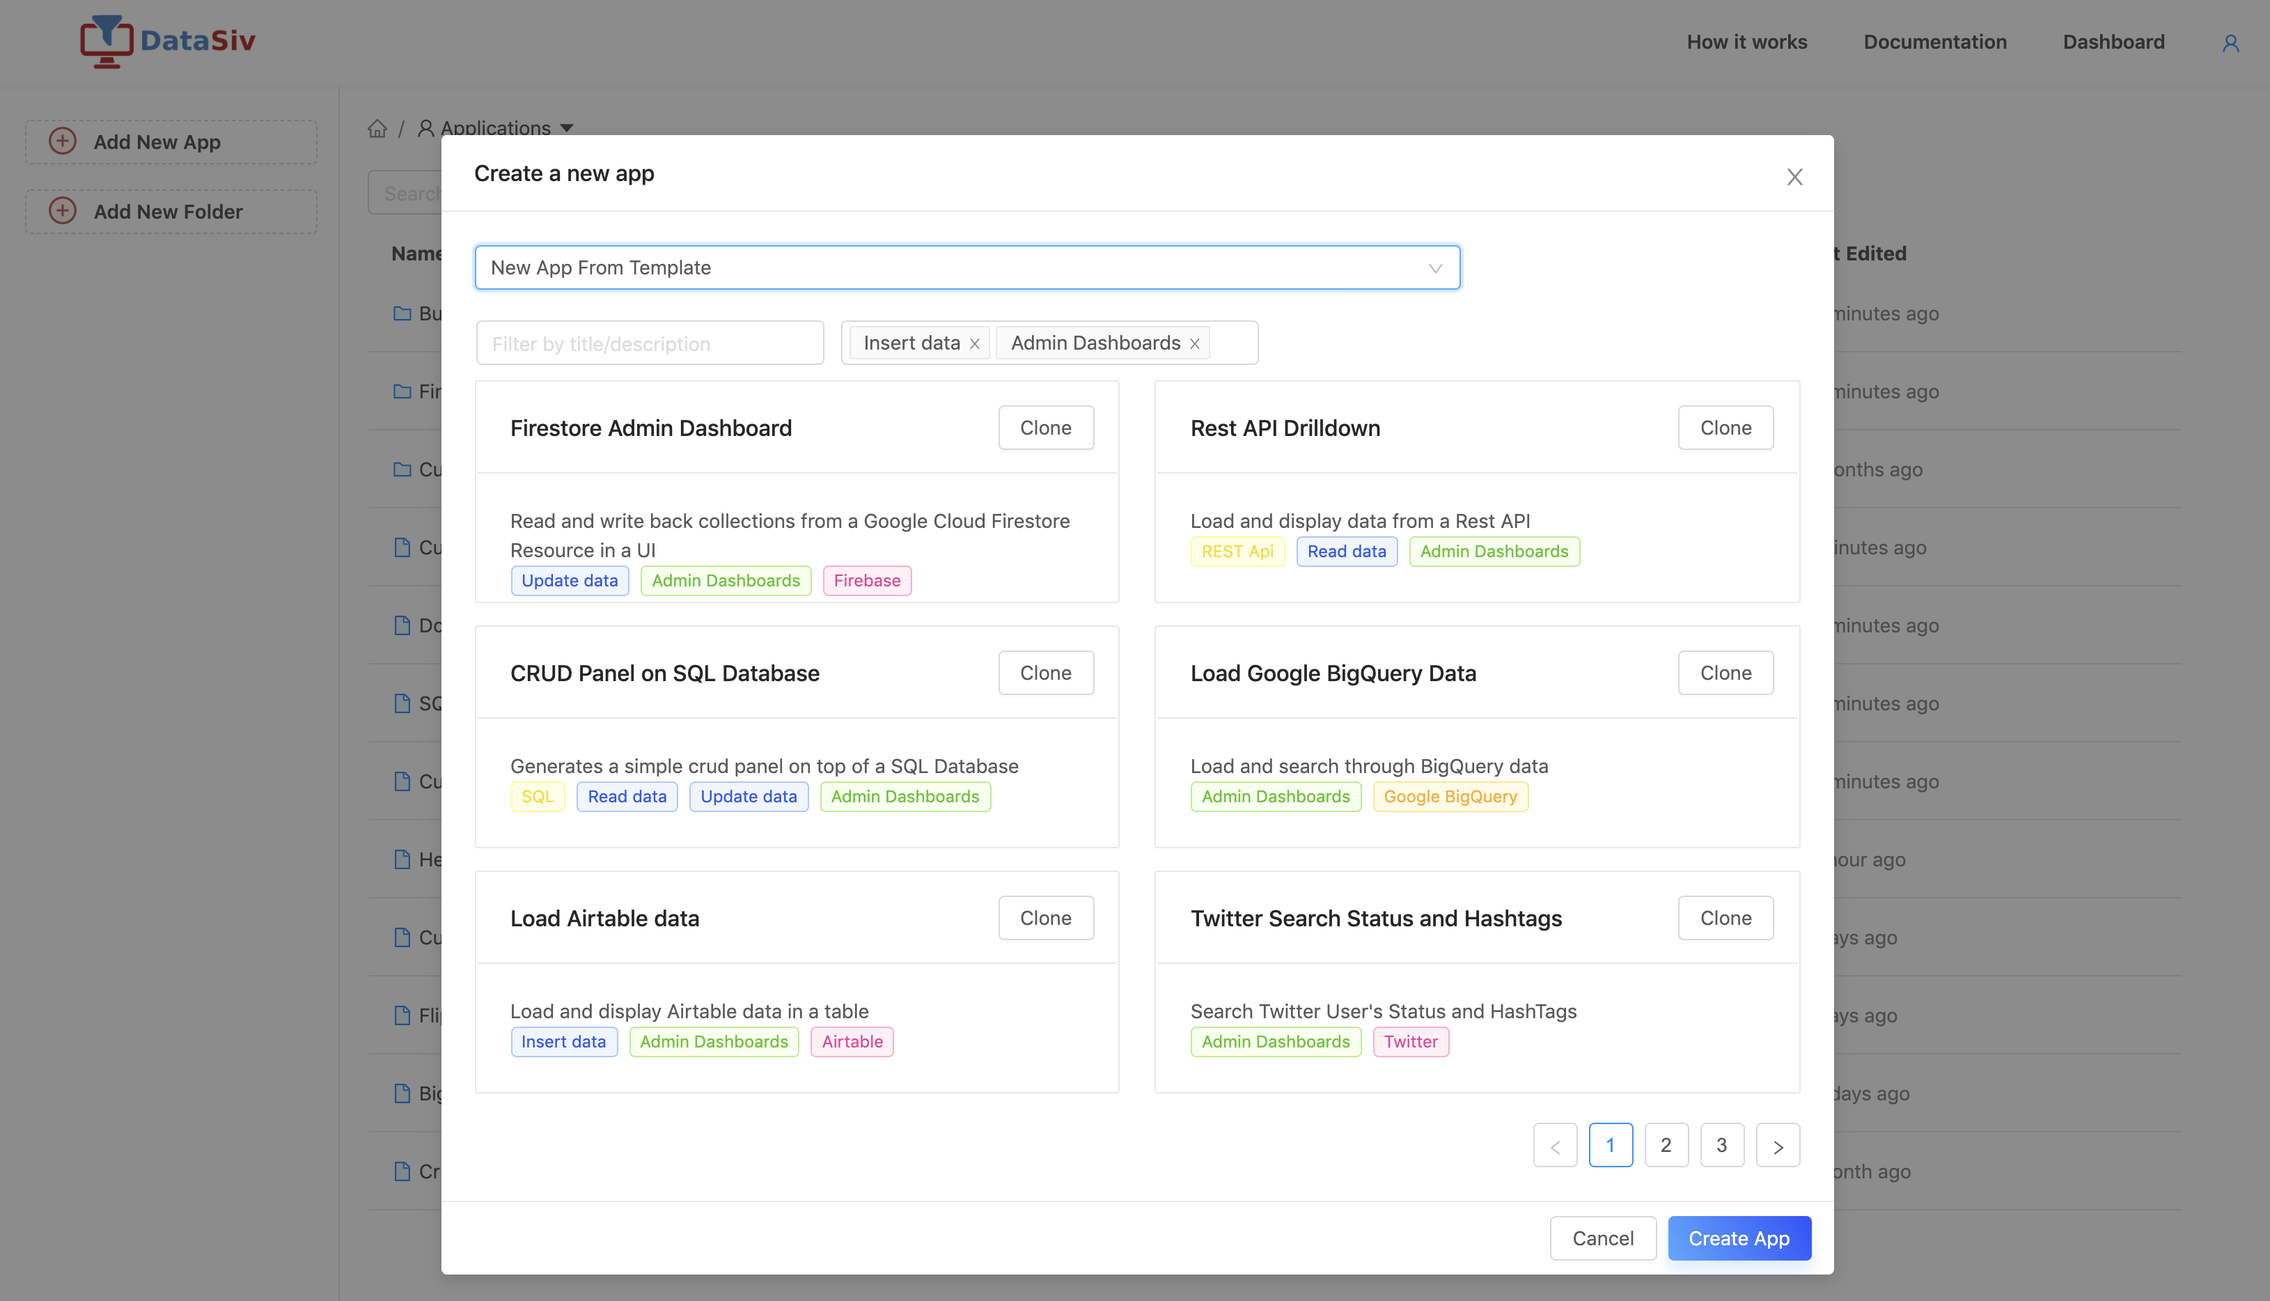Close the Create a new app dialog
The width and height of the screenshot is (2270, 1301).
[x=1794, y=177]
